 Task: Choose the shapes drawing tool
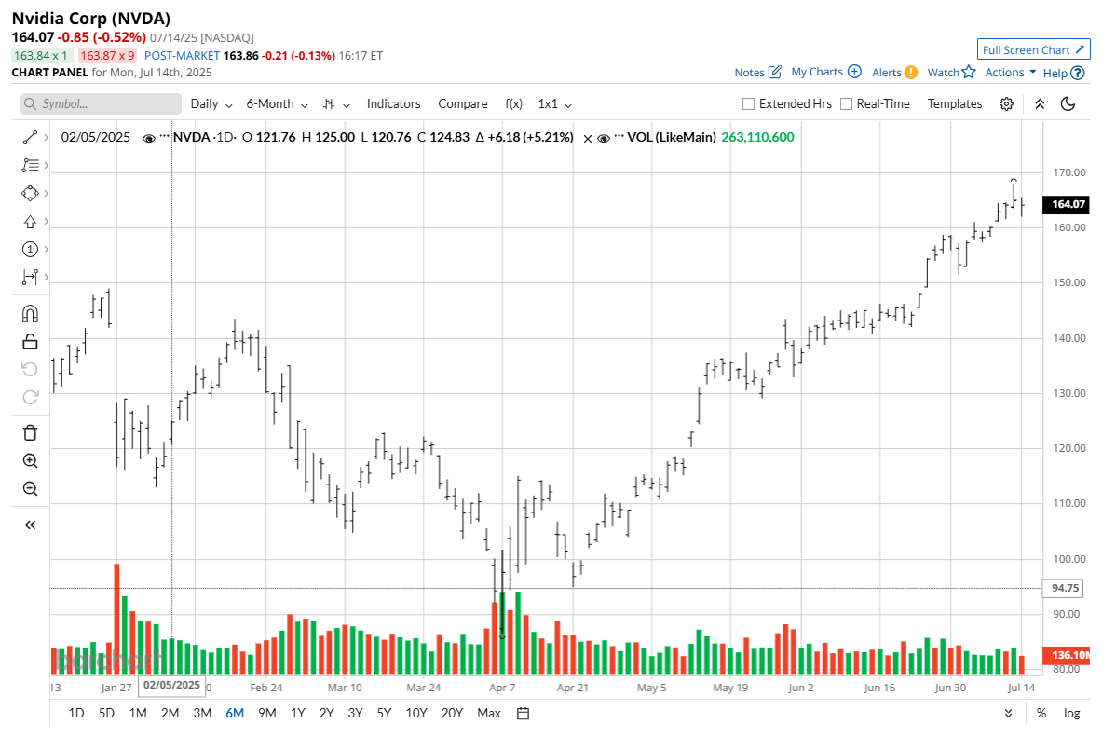[x=30, y=193]
